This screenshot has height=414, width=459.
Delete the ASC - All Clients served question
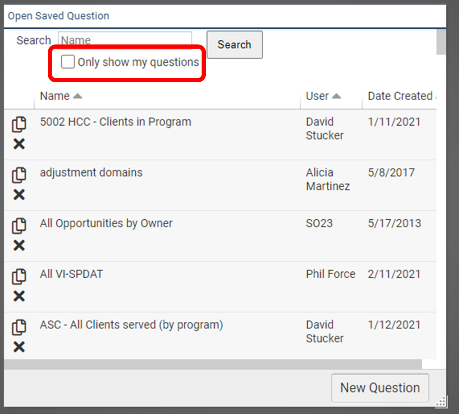(x=19, y=347)
